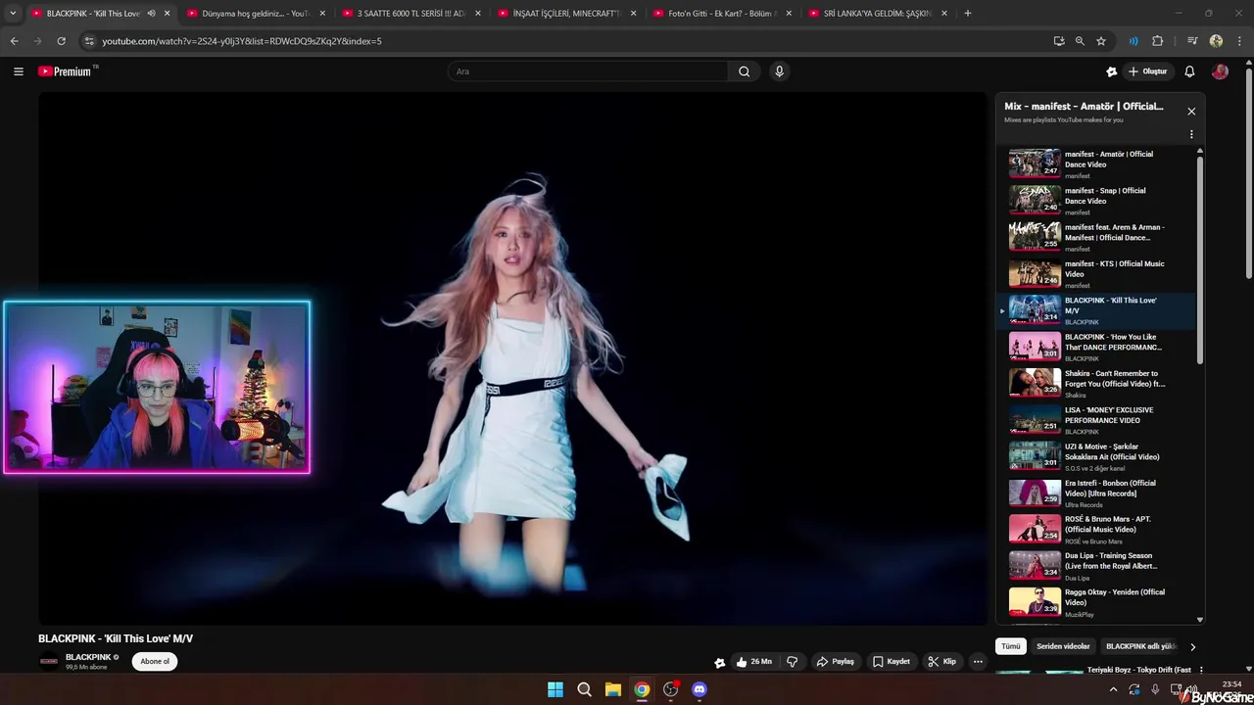Open the Oluştur create menu
Image resolution: width=1254 pixels, height=705 pixels.
click(1148, 71)
